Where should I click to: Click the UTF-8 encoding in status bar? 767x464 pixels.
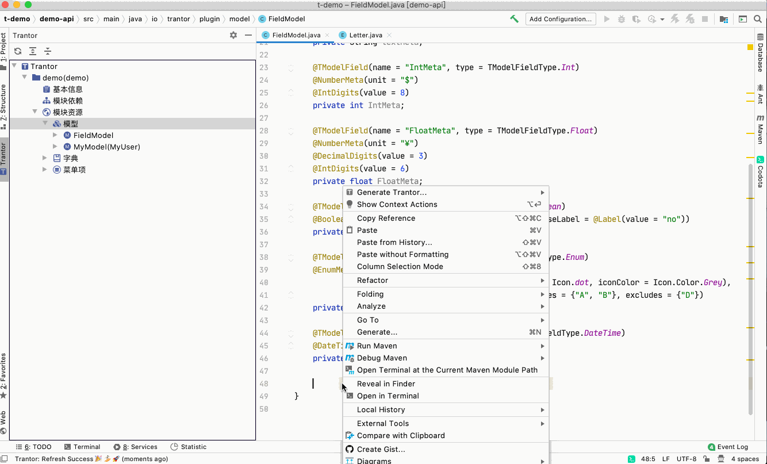pos(687,459)
